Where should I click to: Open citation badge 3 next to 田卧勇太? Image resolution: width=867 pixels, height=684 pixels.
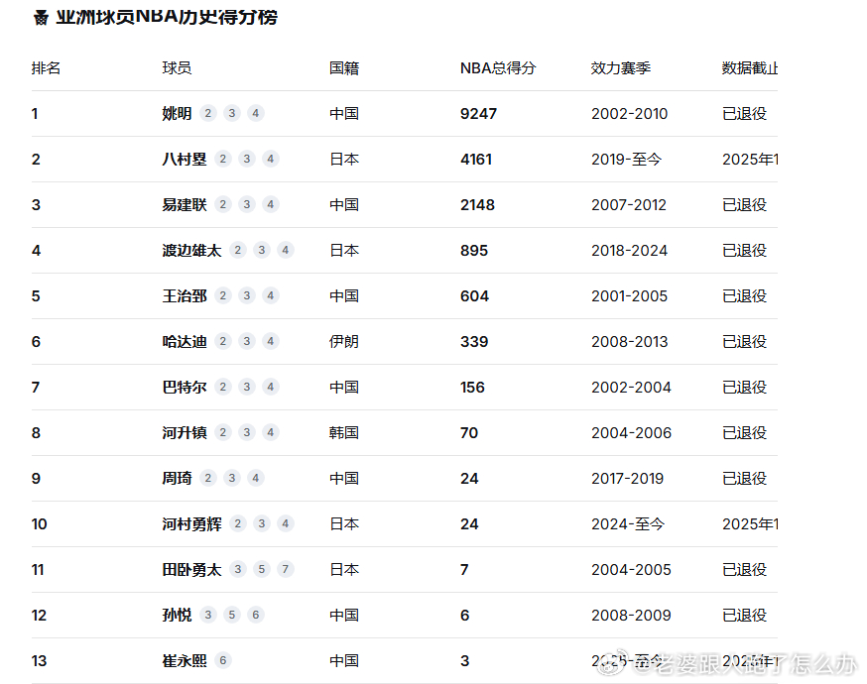(x=238, y=569)
